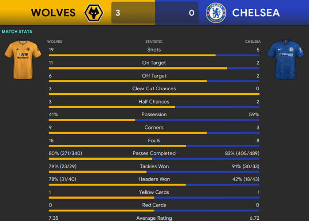The image size is (309, 221).
Task: Click the Chelsea club crest icon
Action: coord(216,13)
